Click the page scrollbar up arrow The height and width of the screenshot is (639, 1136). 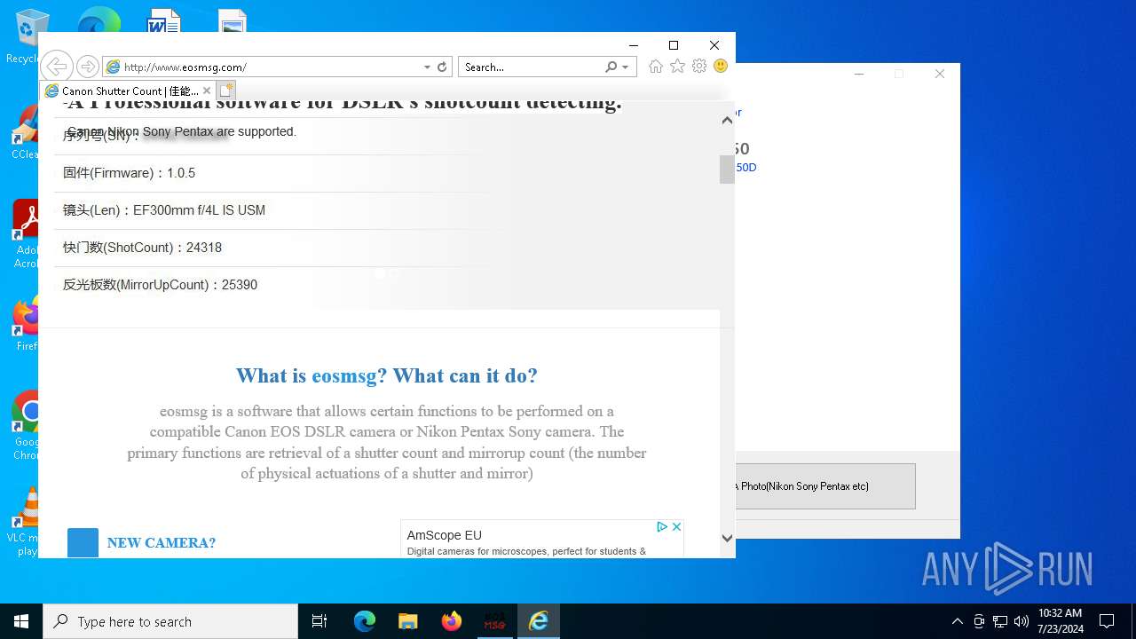pyautogui.click(x=727, y=120)
